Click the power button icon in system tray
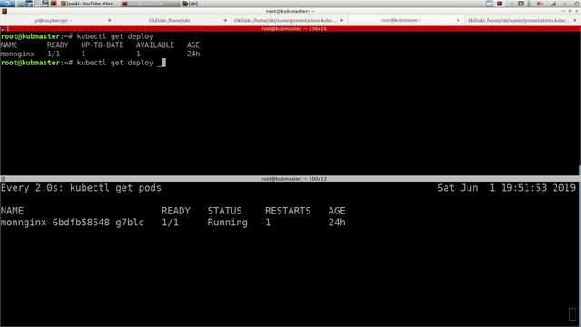The image size is (581, 327). pos(577,4)
